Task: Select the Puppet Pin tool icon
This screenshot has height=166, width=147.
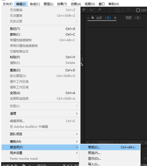Action: [99, 10]
